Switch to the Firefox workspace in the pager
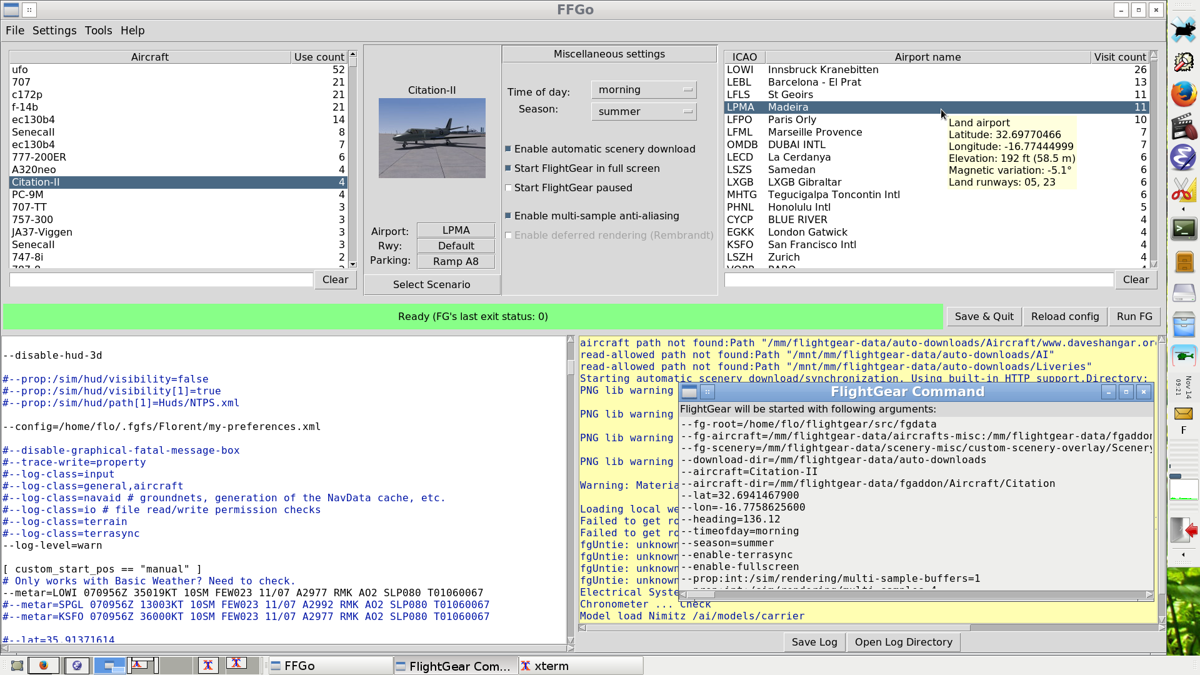This screenshot has height=675, width=1200. pyautogui.click(x=44, y=666)
